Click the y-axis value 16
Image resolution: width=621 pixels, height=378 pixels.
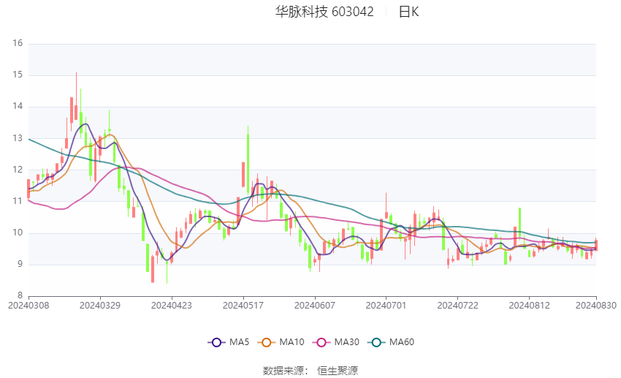coord(18,43)
